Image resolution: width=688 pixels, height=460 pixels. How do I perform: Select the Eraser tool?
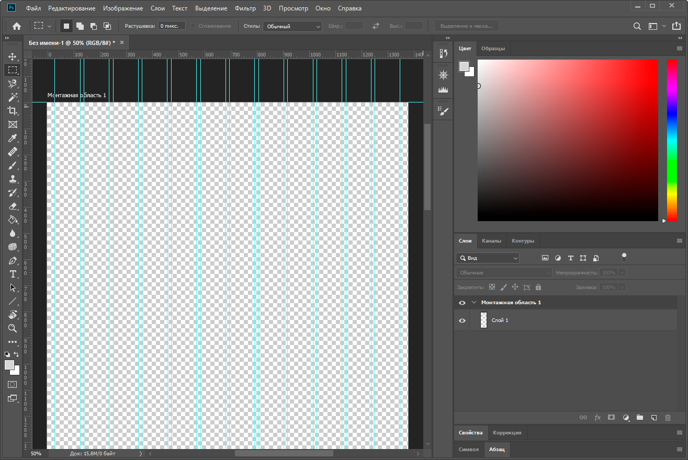[x=13, y=206]
